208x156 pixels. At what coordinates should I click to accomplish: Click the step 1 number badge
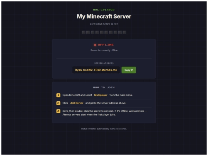click(x=58, y=95)
